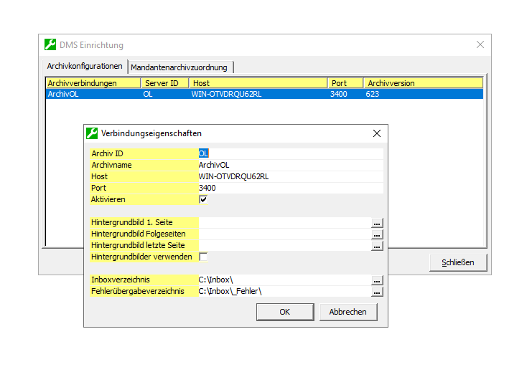Confirm with the OK button
This screenshot has width=532, height=367.
point(284,312)
